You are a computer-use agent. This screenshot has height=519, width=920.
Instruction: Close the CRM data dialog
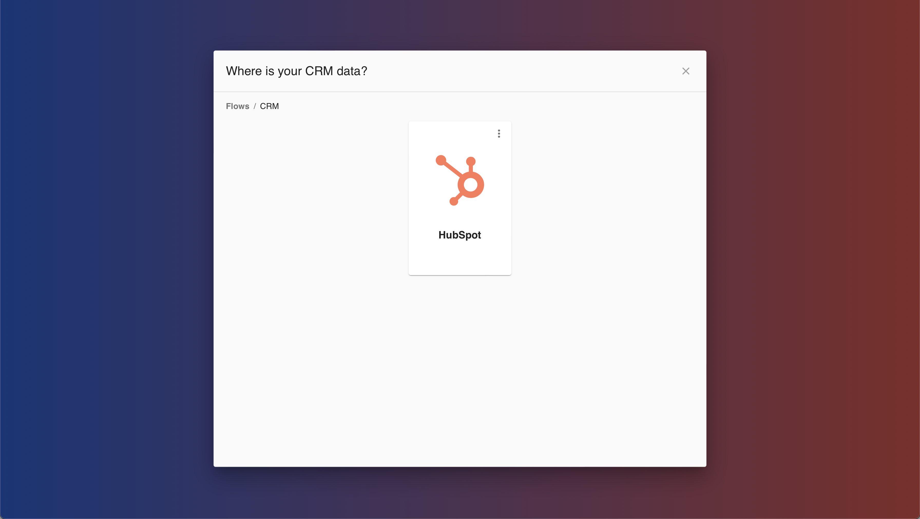686,71
